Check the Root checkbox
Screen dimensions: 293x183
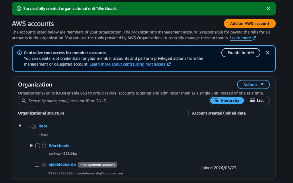pyautogui.click(x=26, y=126)
